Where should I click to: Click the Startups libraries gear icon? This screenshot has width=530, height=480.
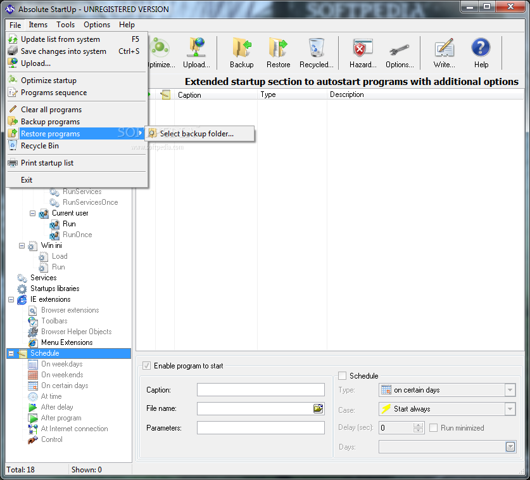22,289
